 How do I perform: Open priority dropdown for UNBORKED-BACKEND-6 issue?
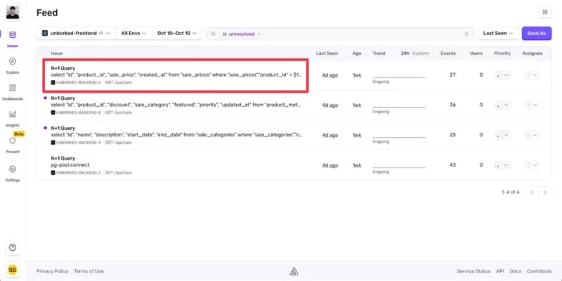click(502, 75)
